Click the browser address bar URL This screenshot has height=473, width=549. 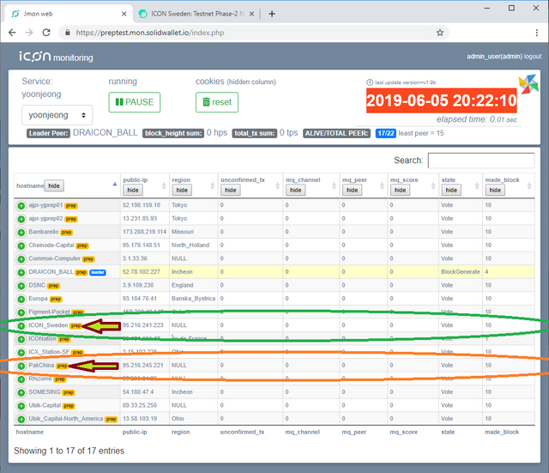tap(150, 33)
